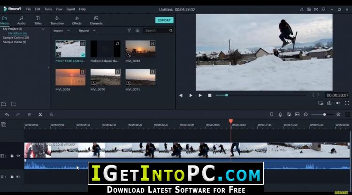The width and height of the screenshot is (352, 195).
Task: Play the preview video
Action: click(x=200, y=95)
